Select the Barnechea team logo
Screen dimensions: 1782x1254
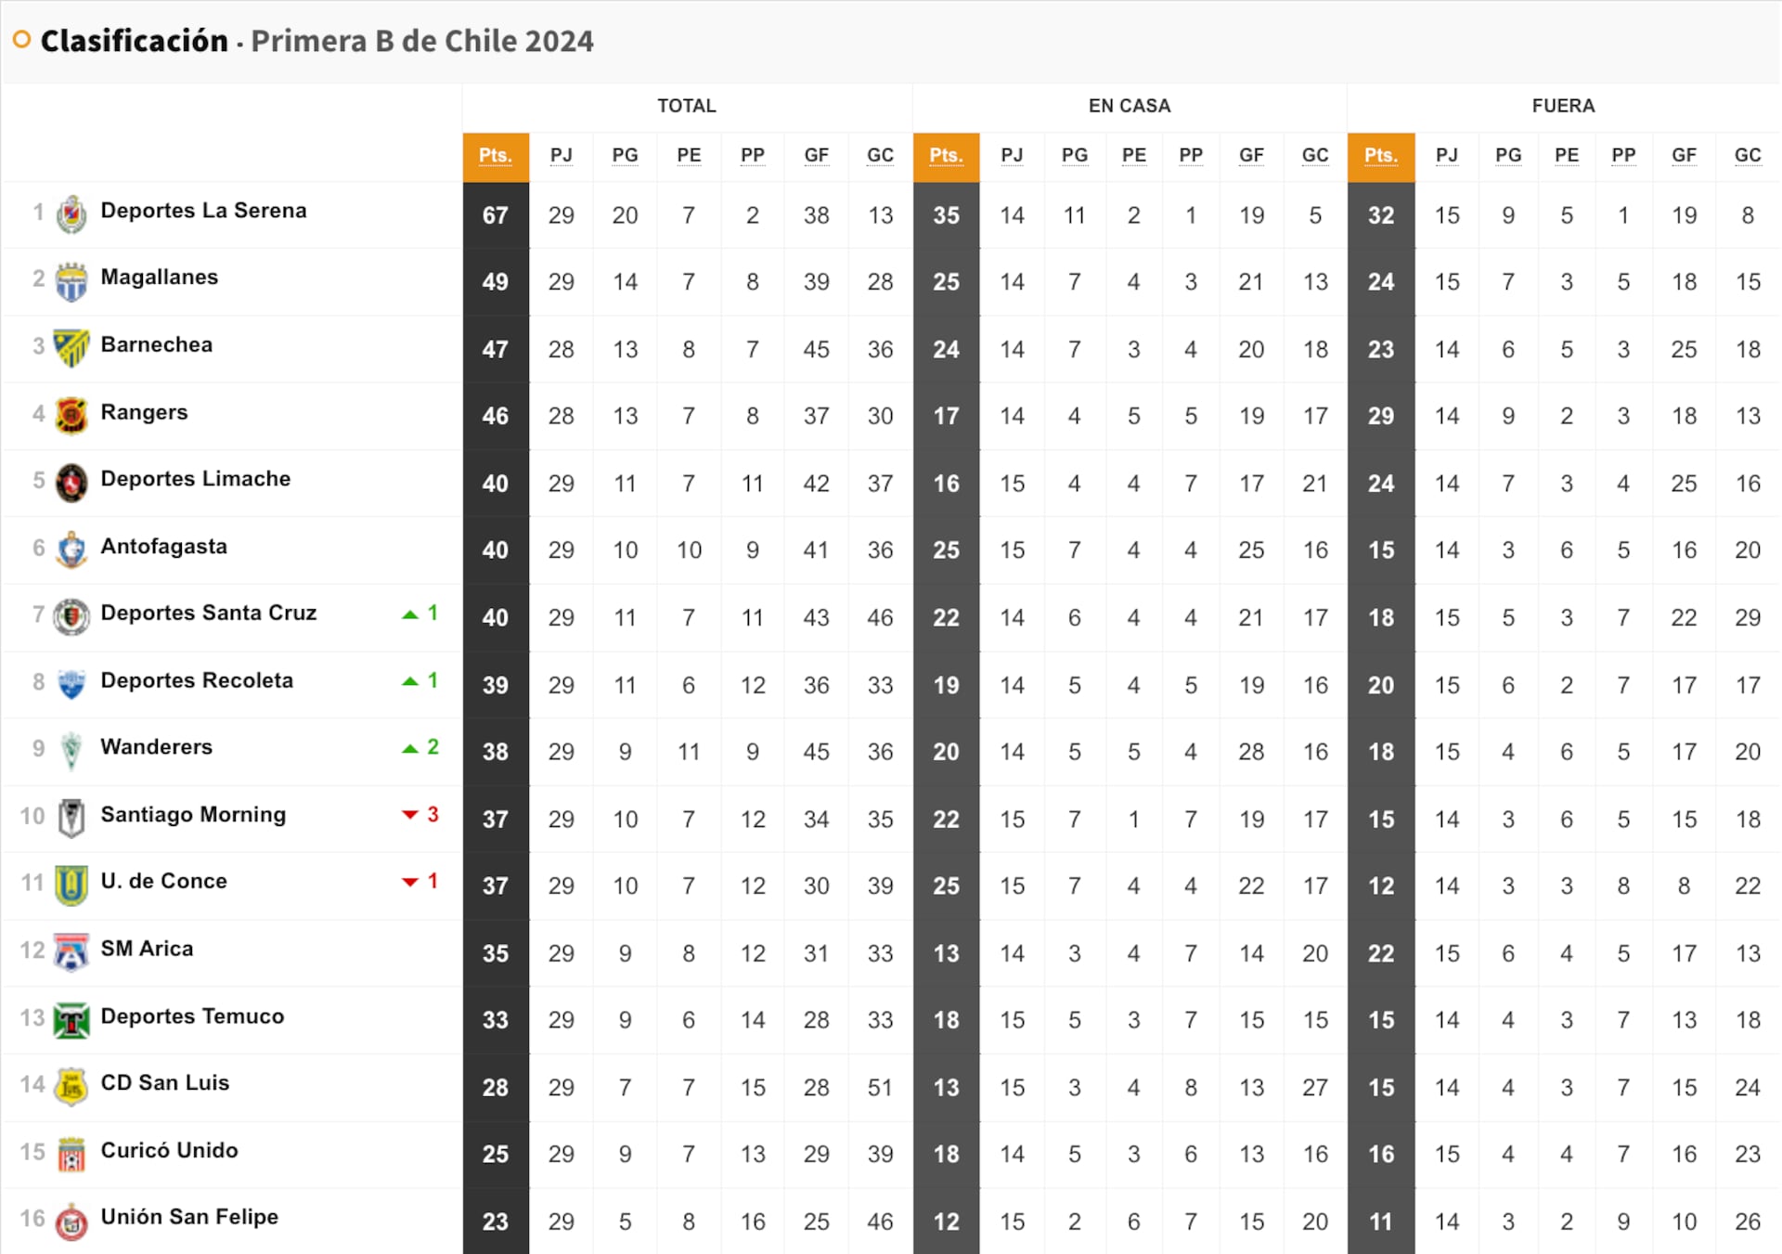tap(70, 346)
